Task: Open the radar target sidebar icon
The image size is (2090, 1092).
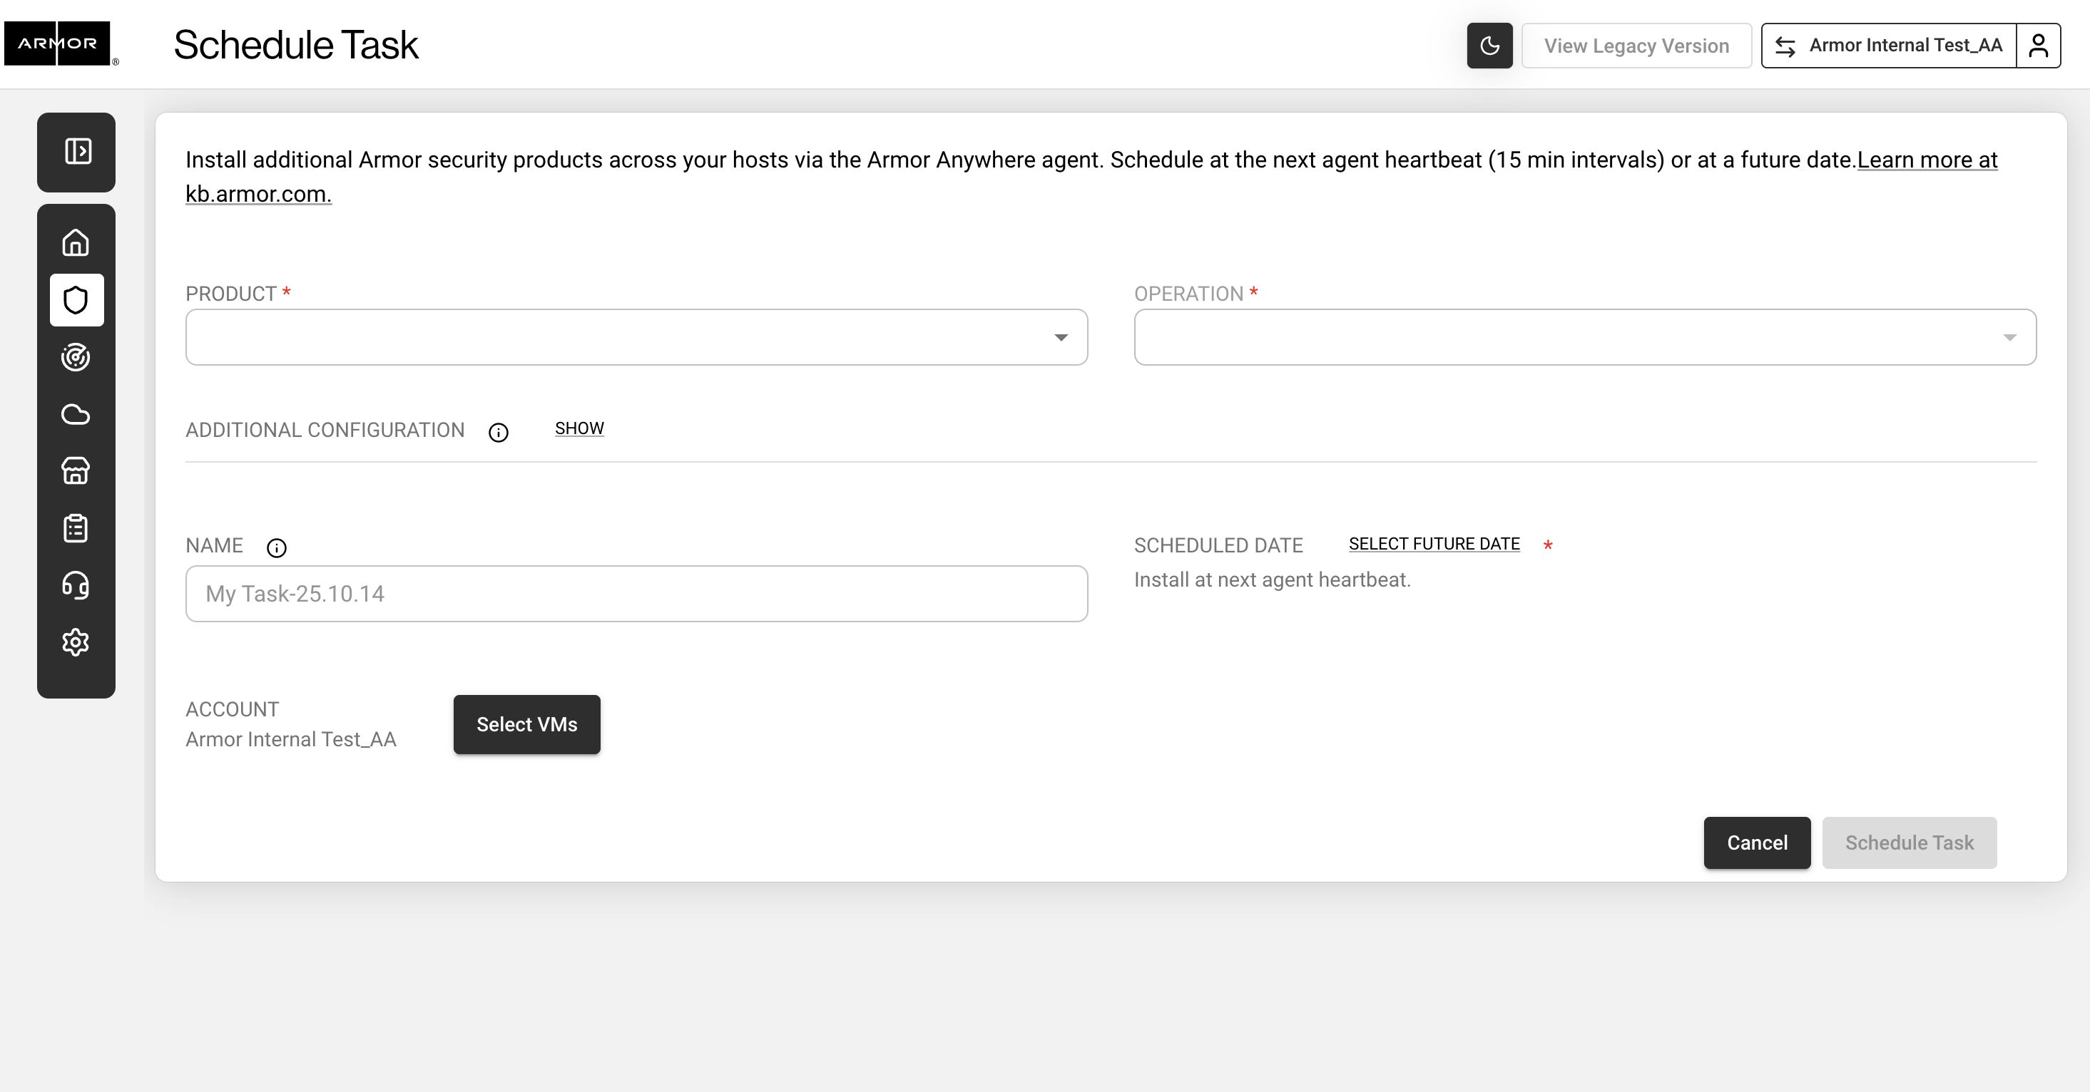Action: [76, 358]
